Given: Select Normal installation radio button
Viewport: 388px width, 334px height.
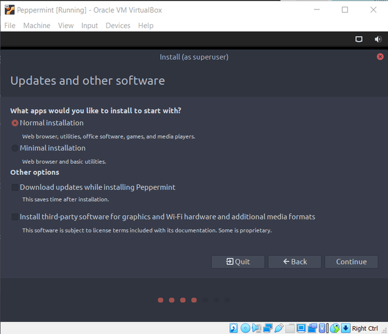Looking at the screenshot, I should pos(15,123).
